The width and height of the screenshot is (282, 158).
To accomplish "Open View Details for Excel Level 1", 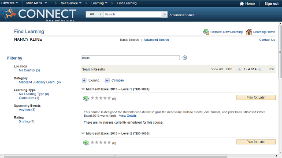I will 128,116.
